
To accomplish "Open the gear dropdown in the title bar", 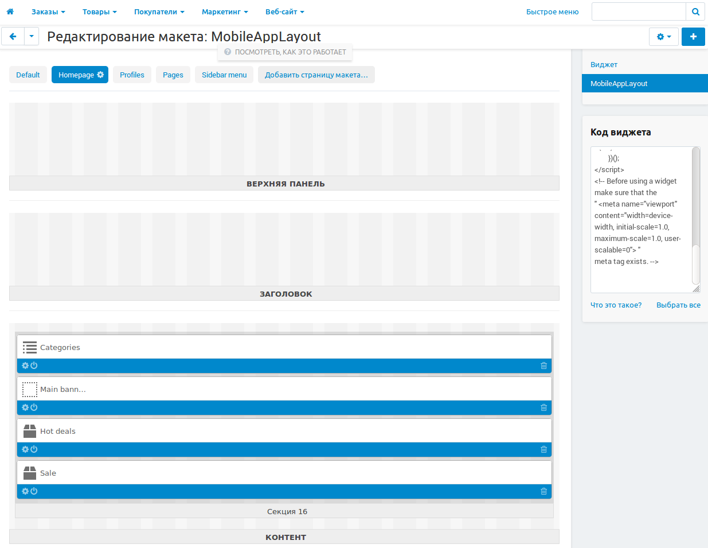I will click(663, 37).
